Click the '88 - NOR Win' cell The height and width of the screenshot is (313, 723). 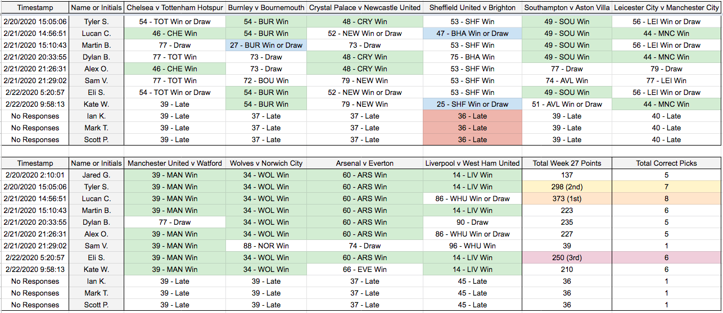click(266, 246)
